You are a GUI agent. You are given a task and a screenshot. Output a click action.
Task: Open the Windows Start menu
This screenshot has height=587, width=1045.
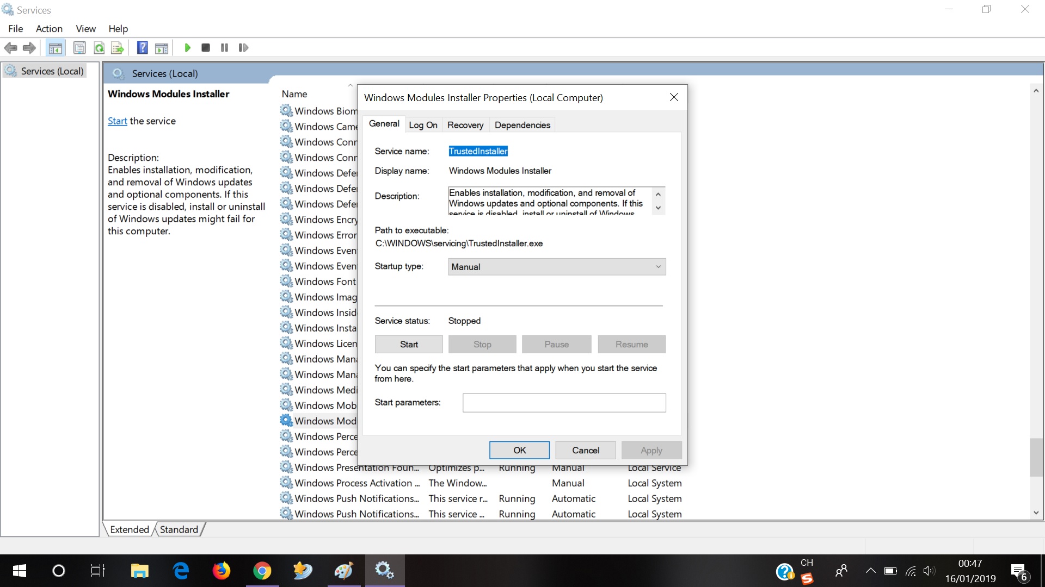20,571
